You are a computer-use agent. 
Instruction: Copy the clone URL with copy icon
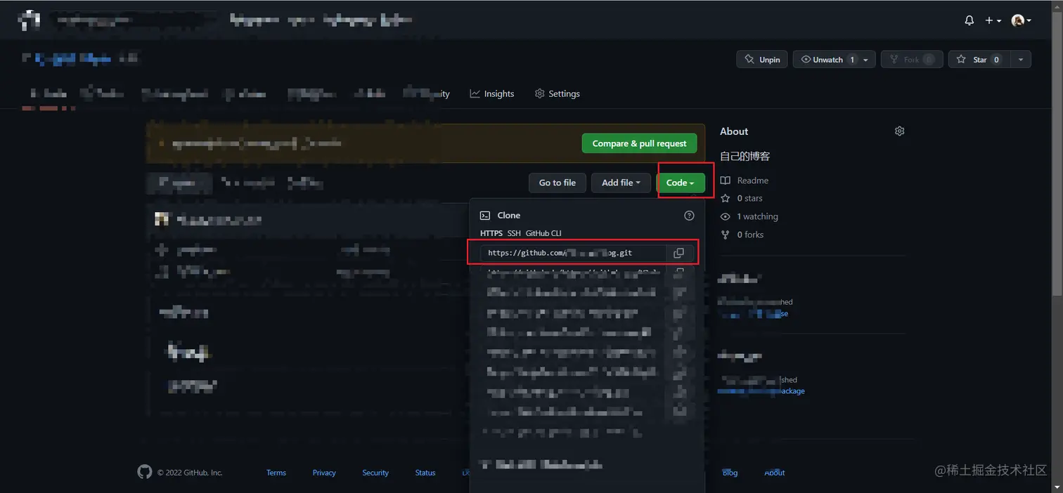[678, 253]
